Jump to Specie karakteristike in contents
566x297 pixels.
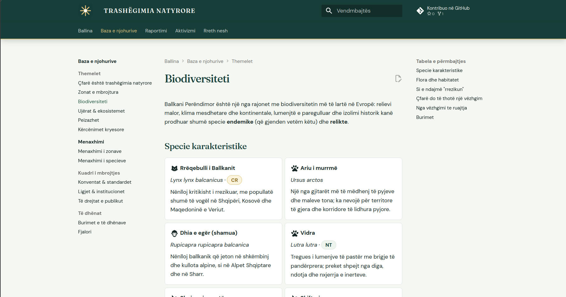[439, 70]
